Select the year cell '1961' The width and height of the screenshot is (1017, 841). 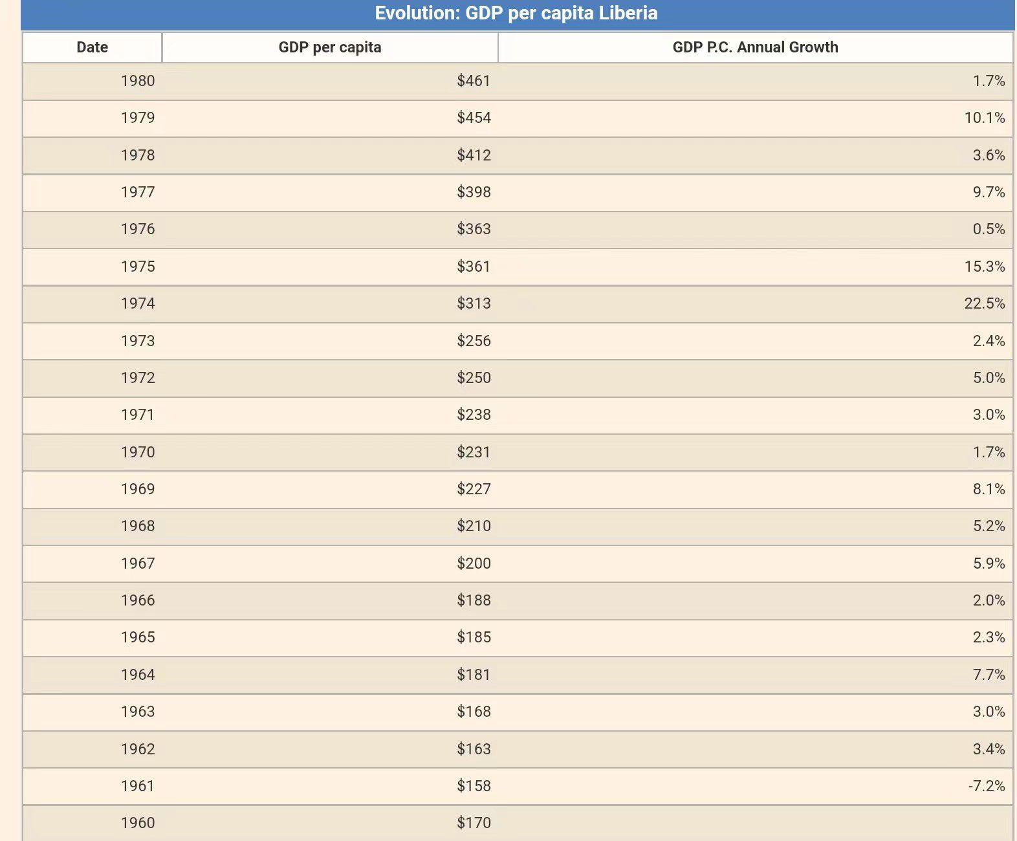138,786
